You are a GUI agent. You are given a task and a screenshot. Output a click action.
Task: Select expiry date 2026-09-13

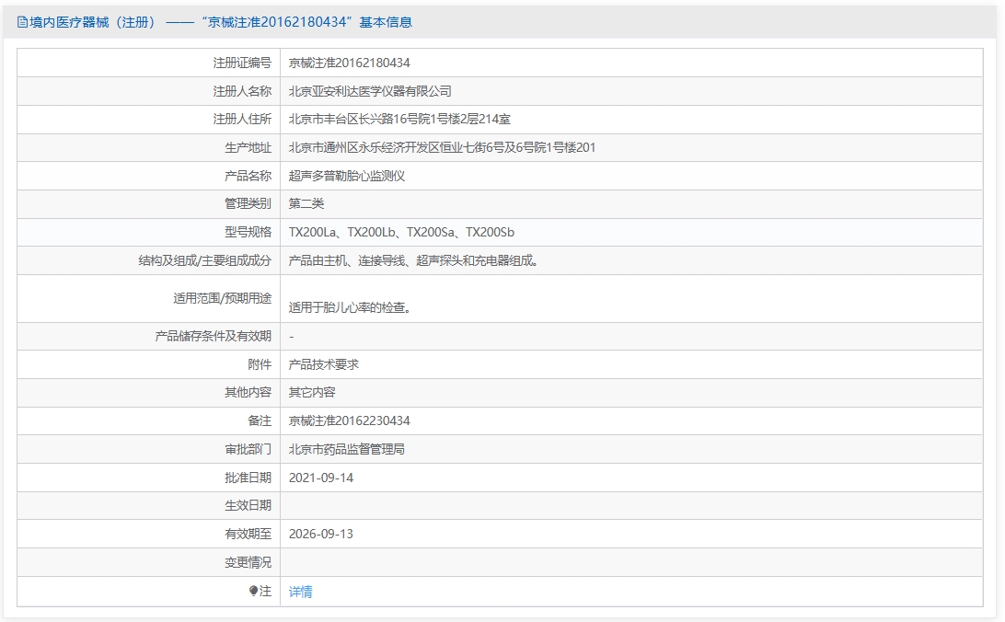tap(321, 535)
